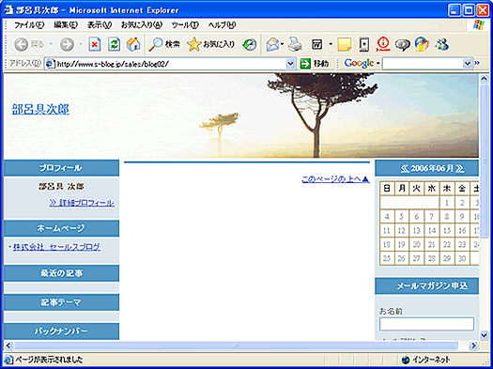
Task: Open the Search (検索) toolbar button
Action: coord(164,44)
